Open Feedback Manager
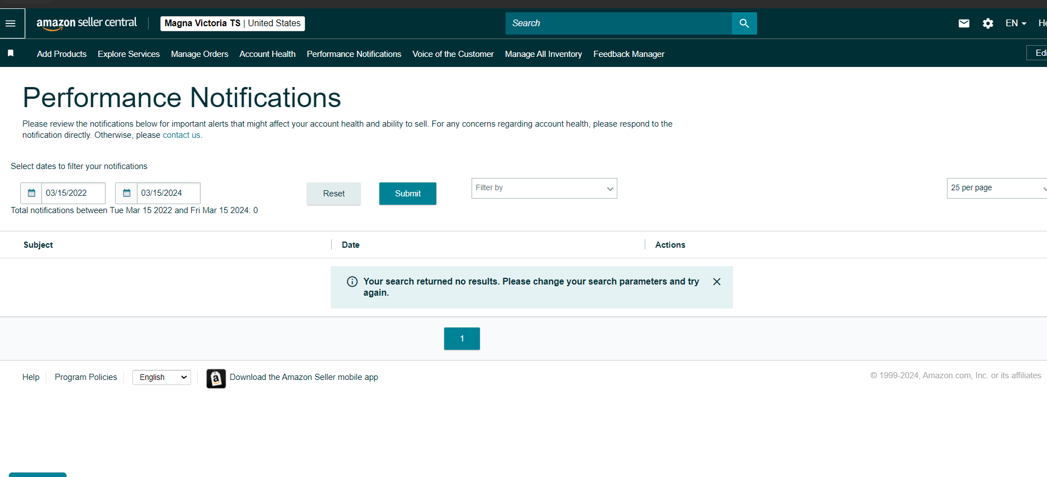Screen dimensions: 1047x477 click(629, 54)
